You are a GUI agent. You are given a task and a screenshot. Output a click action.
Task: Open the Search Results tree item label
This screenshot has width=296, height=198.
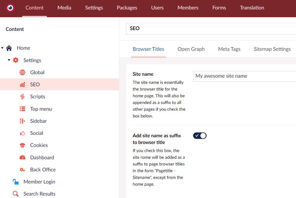pos(39,194)
